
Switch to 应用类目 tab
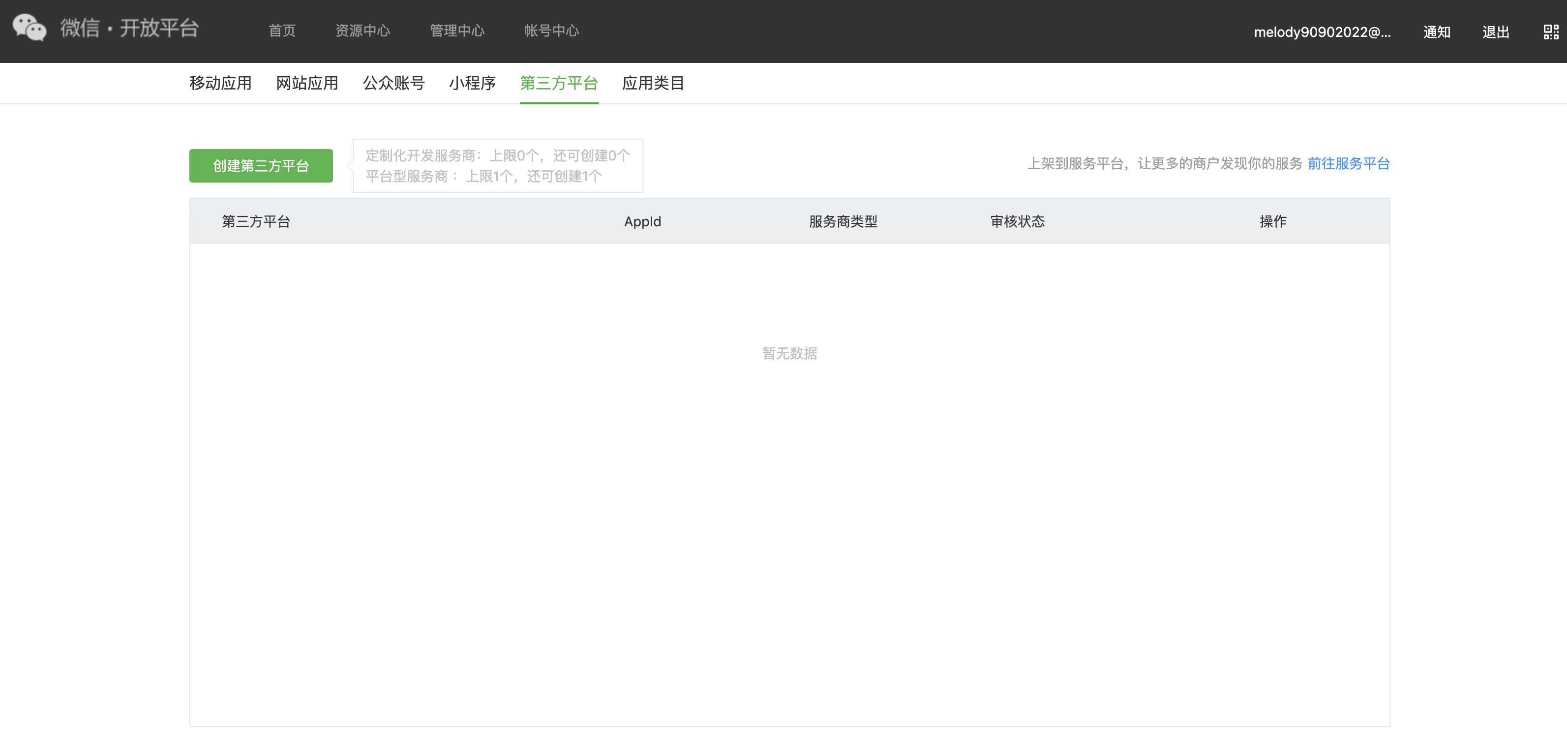pos(653,83)
